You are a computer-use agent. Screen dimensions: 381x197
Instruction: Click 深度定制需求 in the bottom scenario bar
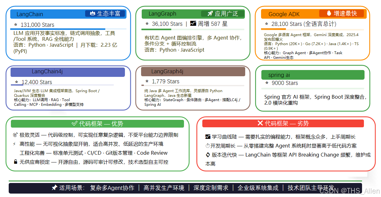click(211, 188)
